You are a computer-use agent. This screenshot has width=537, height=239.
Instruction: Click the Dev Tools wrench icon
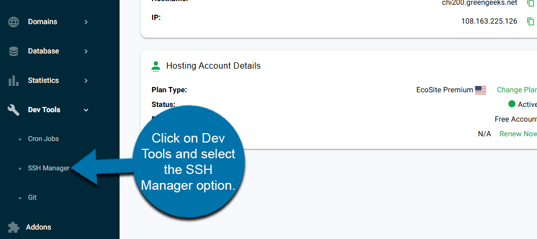click(14, 110)
